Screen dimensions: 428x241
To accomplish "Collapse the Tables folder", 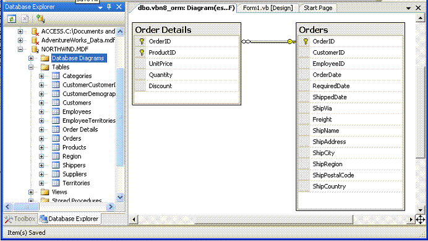I will tap(31, 68).
